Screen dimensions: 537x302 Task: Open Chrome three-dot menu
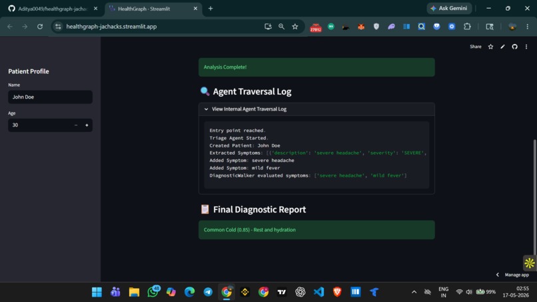(x=528, y=27)
